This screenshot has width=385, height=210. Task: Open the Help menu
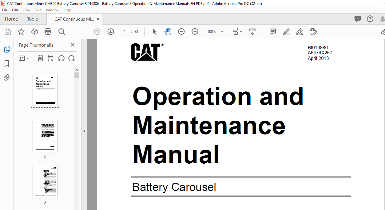(67, 10)
